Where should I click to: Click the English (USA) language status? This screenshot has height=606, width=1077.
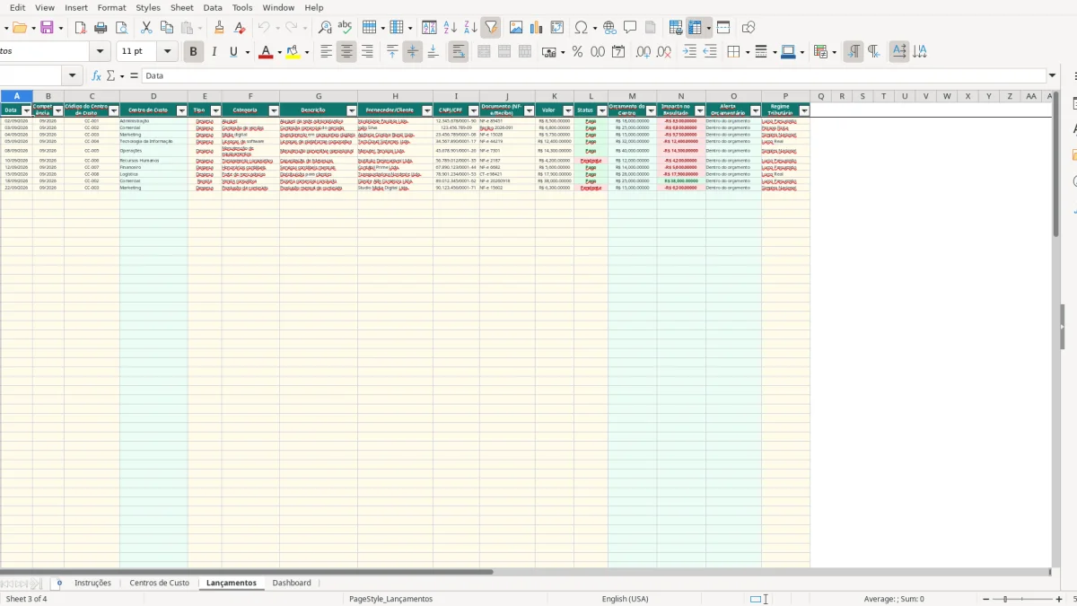625,599
